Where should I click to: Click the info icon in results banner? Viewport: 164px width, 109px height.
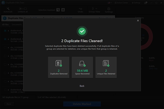click(5, 18)
